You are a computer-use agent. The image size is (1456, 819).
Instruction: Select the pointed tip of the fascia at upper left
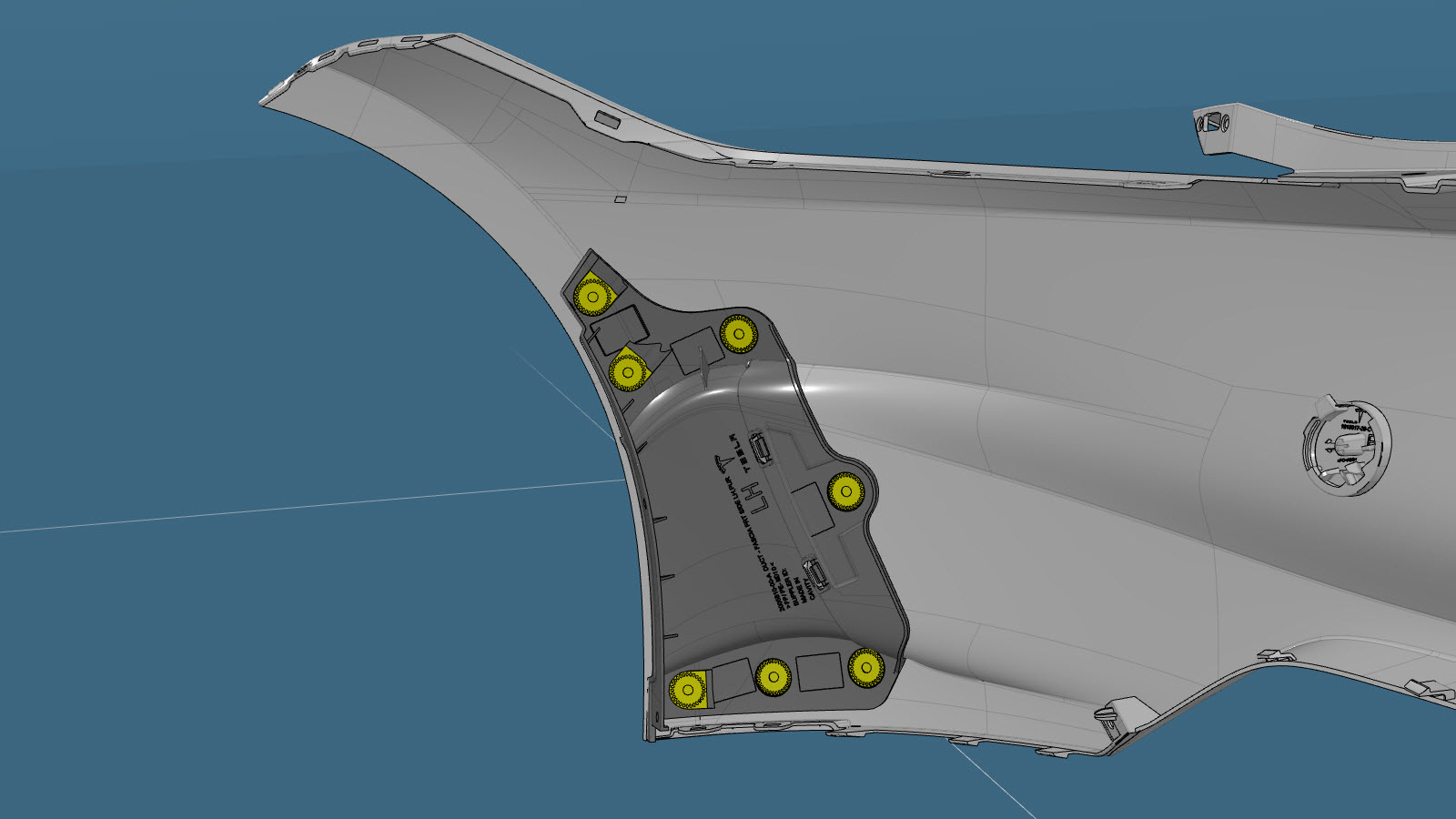[x=268, y=97]
